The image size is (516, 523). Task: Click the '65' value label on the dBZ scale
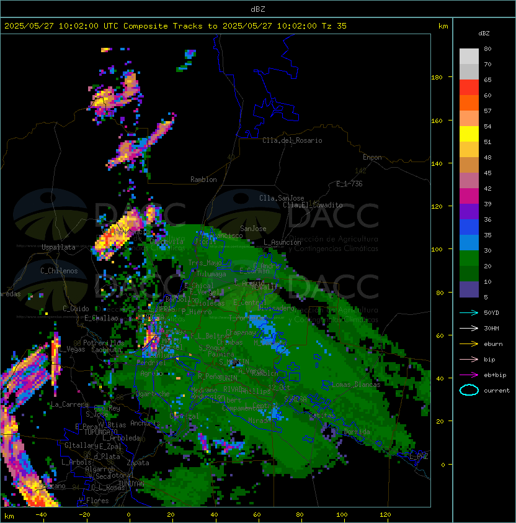(487, 80)
